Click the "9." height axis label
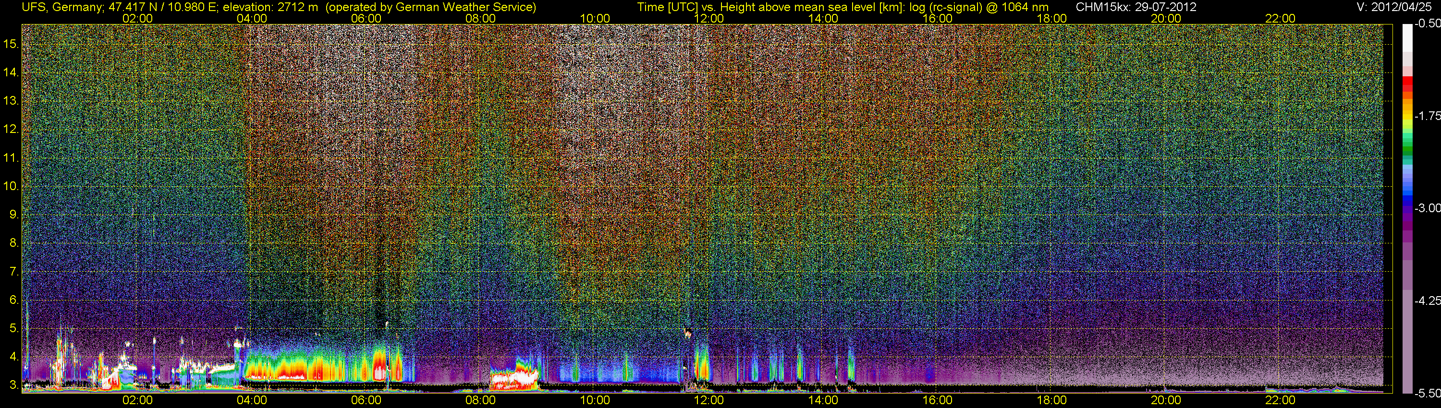Screen dimensions: 1441x408 pos(14,215)
